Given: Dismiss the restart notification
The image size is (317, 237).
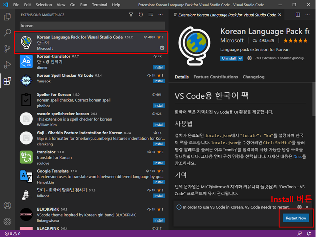Looking at the screenshot, I should (307, 207).
